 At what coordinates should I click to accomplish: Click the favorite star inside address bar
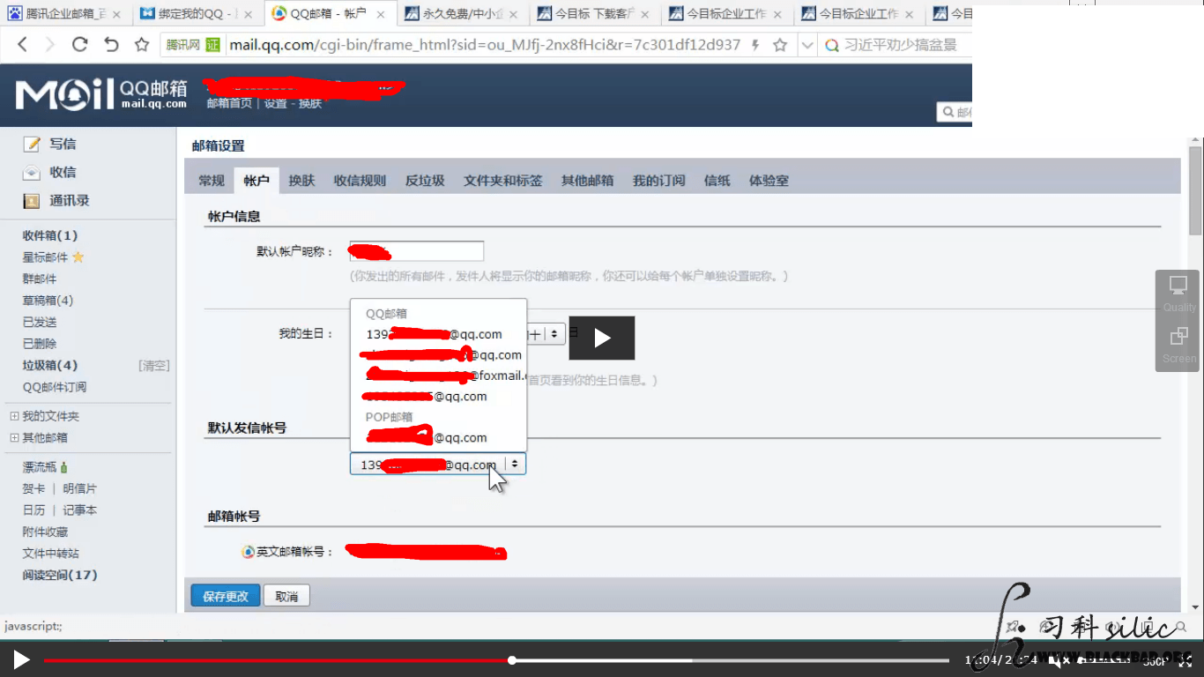coord(780,45)
